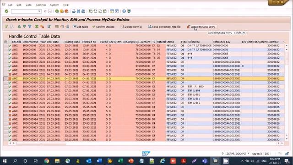This screenshot has width=293, height=165.
Task: Click the green Total sigma icon
Action: pyautogui.click(x=37, y=27)
